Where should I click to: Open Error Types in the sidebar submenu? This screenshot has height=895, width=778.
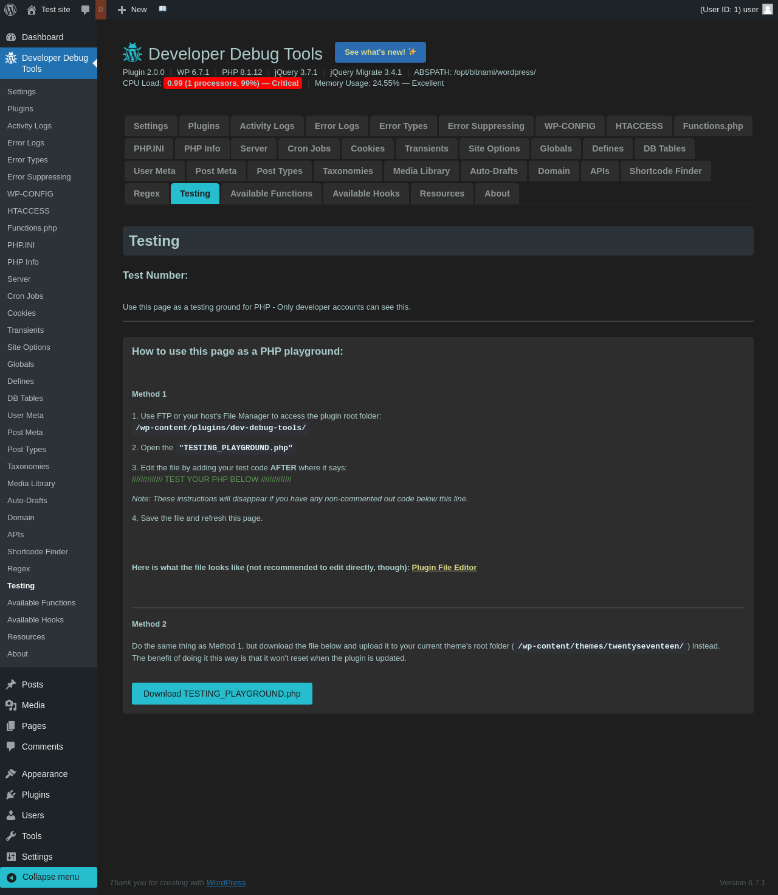pos(49,160)
